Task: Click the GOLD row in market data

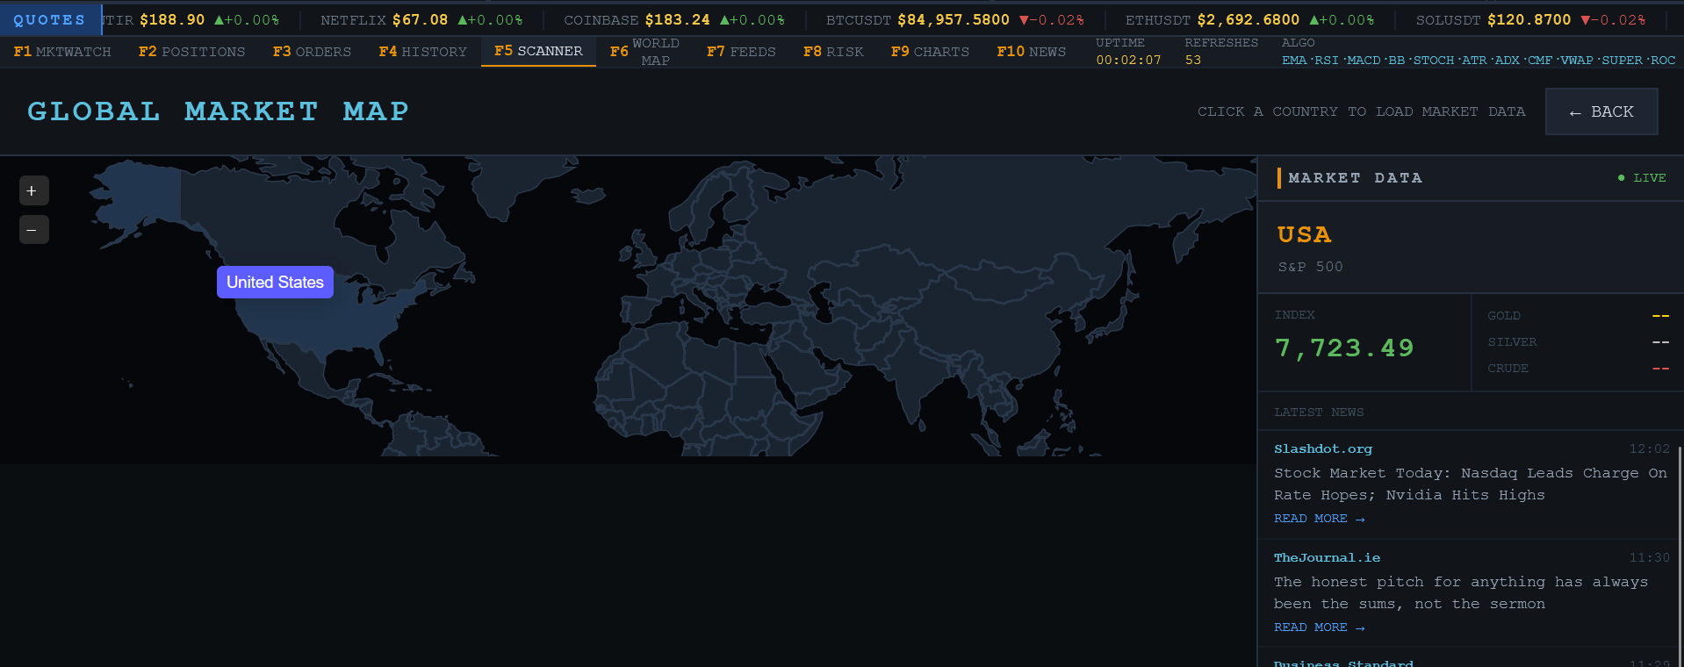Action: [x=1578, y=315]
